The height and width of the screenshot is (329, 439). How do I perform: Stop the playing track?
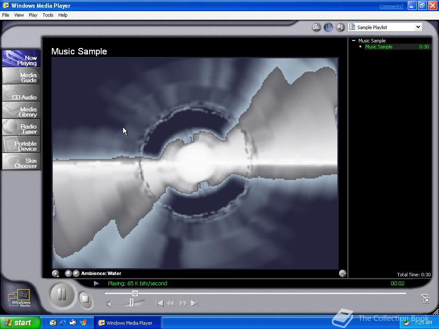pyautogui.click(x=85, y=299)
